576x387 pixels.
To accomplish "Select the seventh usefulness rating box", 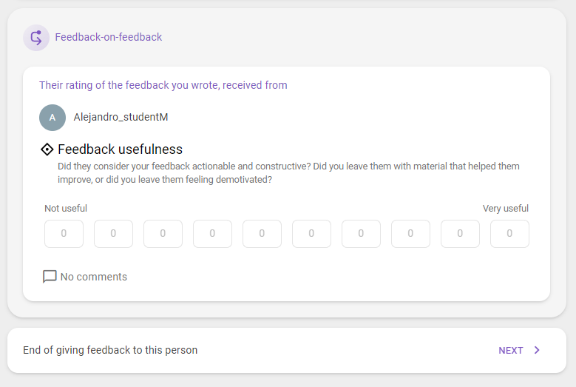I will pos(361,234).
